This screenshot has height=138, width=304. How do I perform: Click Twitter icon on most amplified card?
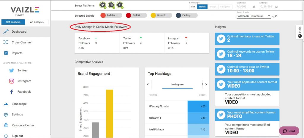tap(221, 115)
